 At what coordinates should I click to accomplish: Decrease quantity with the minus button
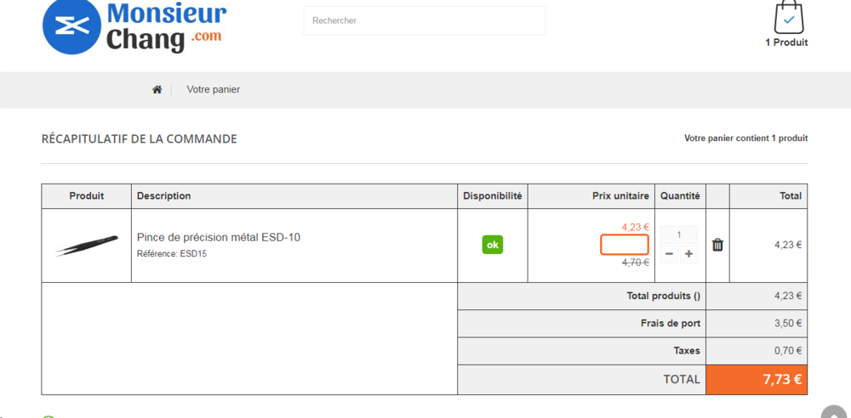[669, 253]
